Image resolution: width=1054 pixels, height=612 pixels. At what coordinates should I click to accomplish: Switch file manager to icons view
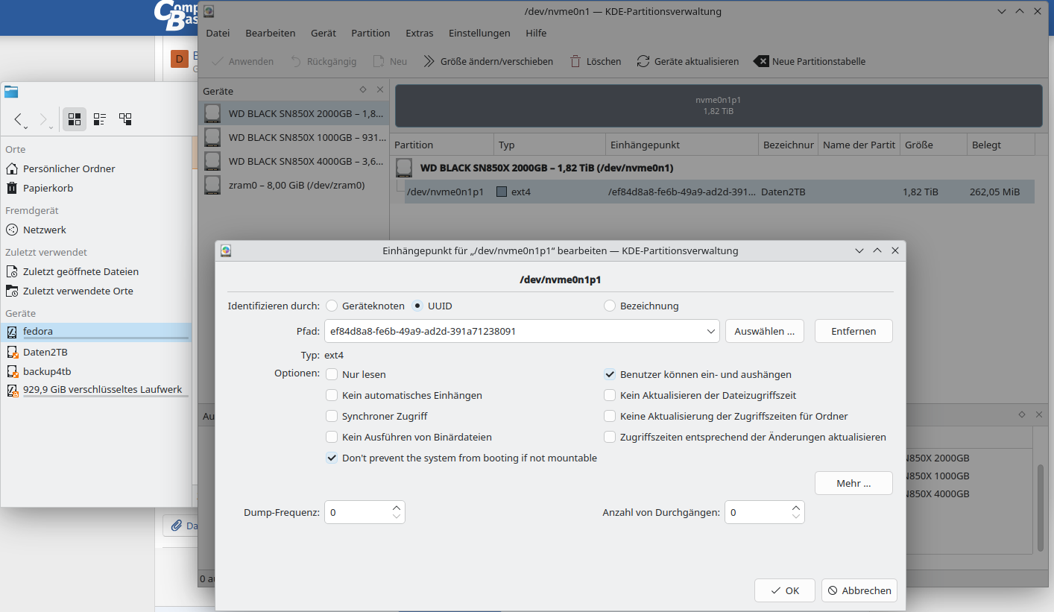click(x=75, y=119)
